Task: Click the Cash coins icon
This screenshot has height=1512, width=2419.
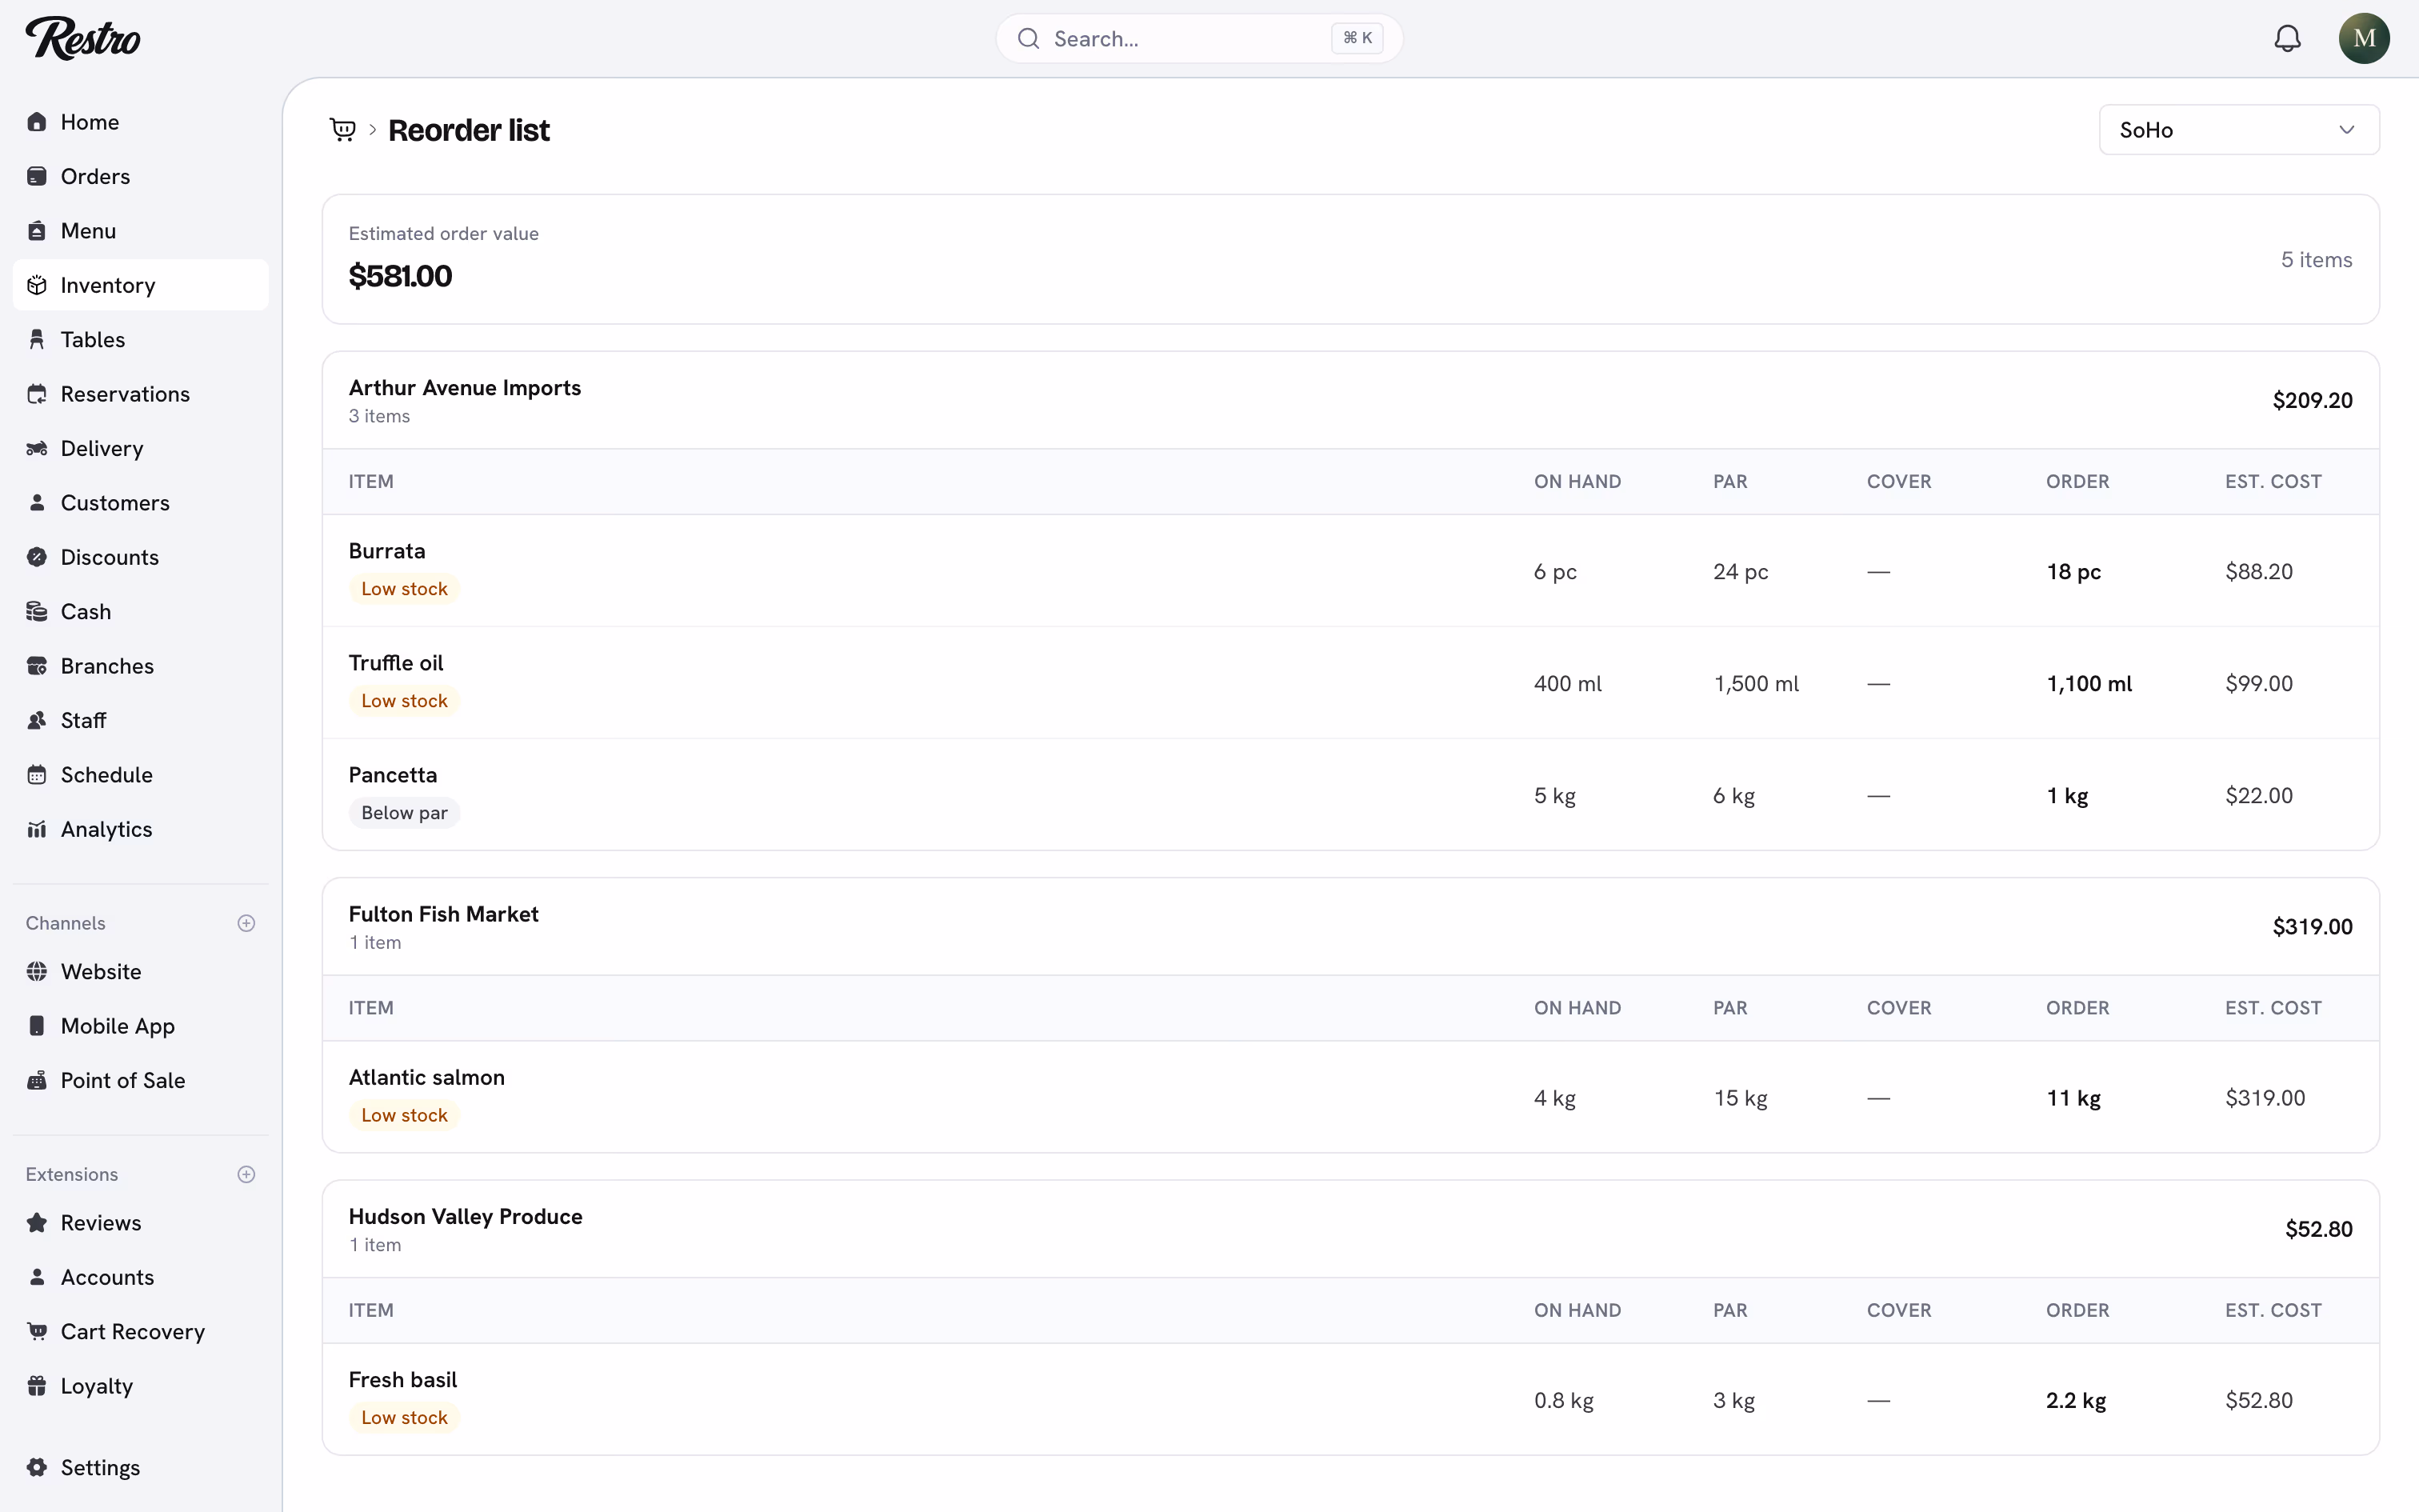Action: (37, 612)
